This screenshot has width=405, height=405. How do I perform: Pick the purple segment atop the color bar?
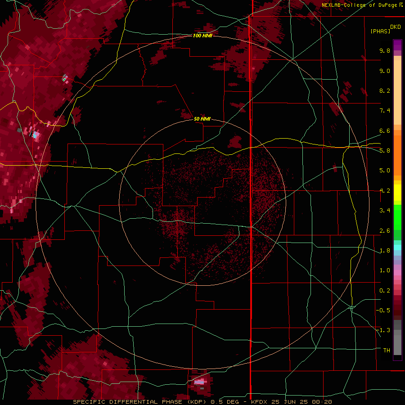[x=397, y=45]
